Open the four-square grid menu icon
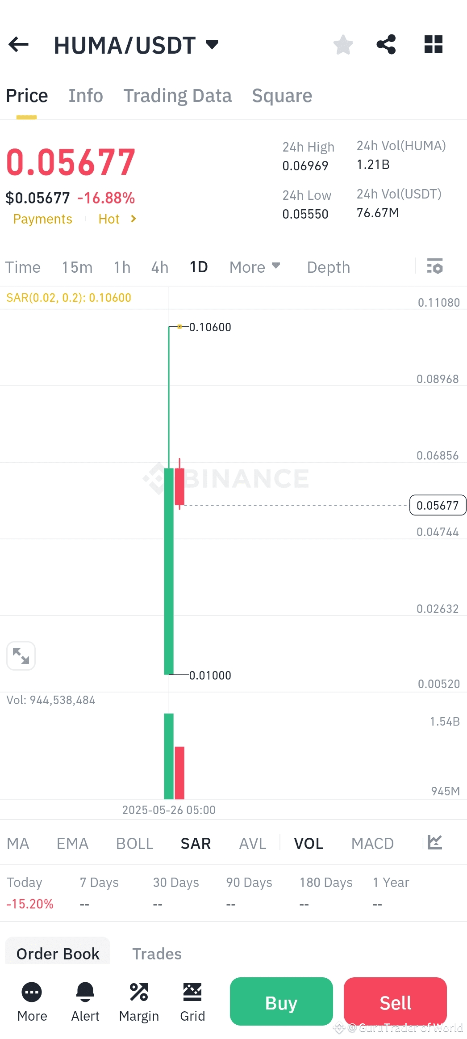Image resolution: width=467 pixels, height=1039 pixels. click(x=433, y=45)
